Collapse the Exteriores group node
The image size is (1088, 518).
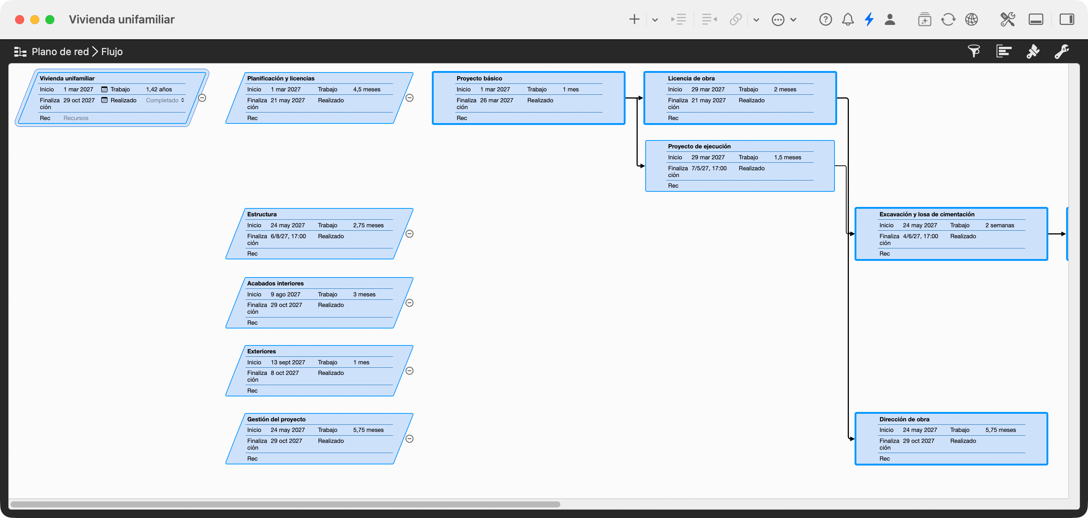point(409,371)
